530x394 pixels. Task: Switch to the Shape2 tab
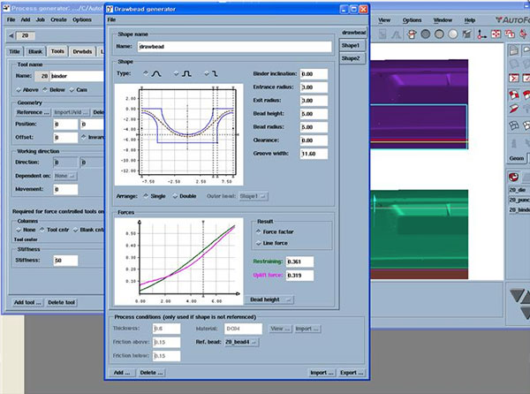[351, 58]
